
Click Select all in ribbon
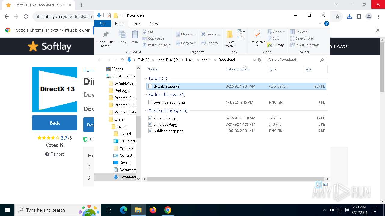click(300, 32)
